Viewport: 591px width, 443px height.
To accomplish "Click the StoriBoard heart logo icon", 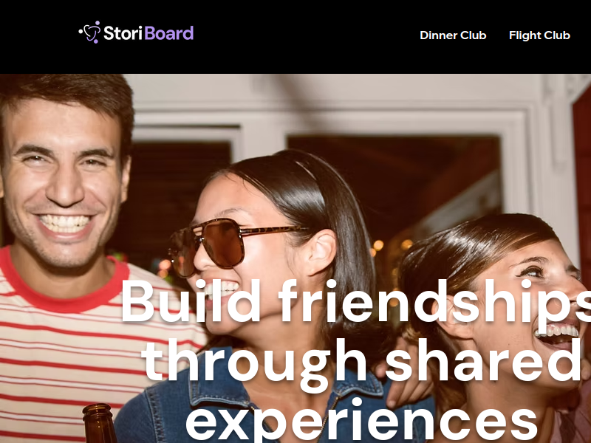I will tap(92, 32).
